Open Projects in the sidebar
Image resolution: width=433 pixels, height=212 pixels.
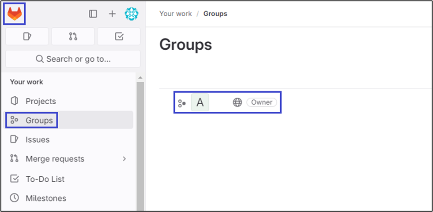(41, 101)
